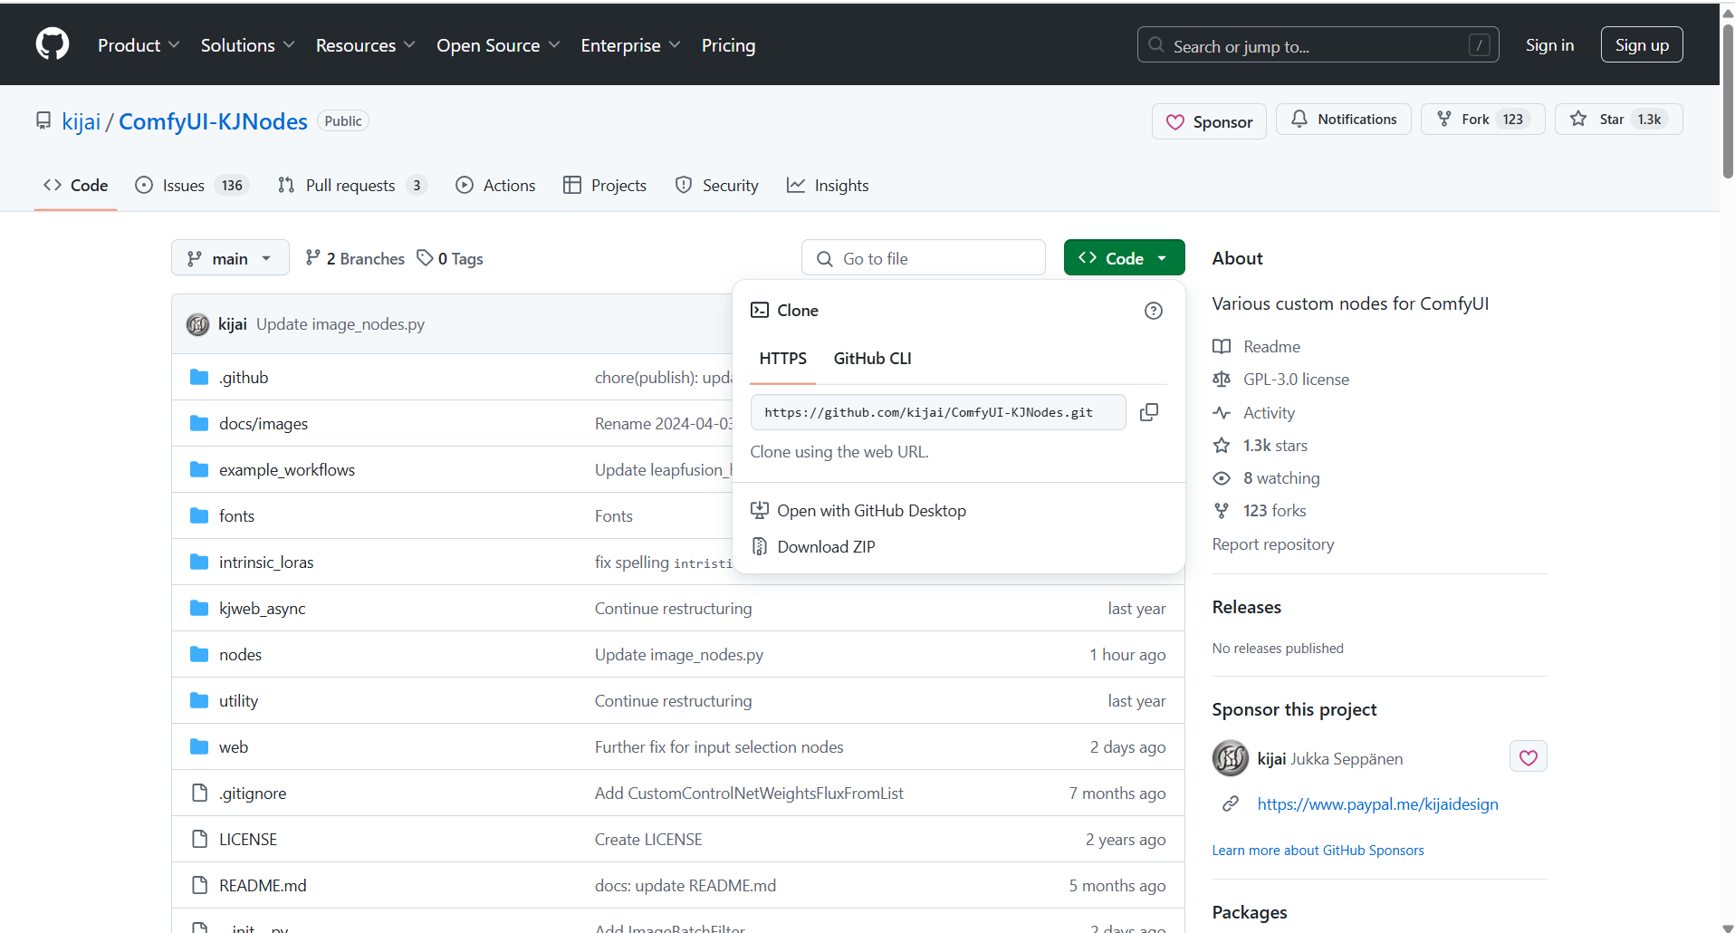1735x933 pixels.
Task: Click kijai's avatar in the commit row
Action: coord(197,324)
